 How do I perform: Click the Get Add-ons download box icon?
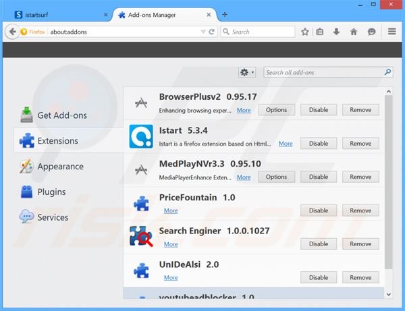pyautogui.click(x=26, y=115)
